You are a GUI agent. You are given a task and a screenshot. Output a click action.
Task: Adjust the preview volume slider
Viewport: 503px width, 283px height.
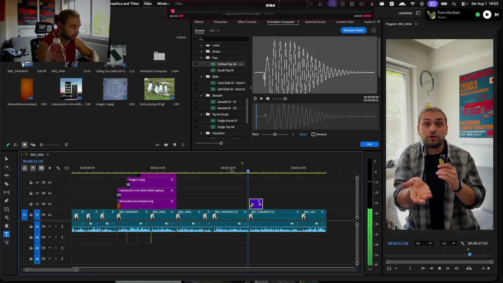pyautogui.click(x=285, y=99)
